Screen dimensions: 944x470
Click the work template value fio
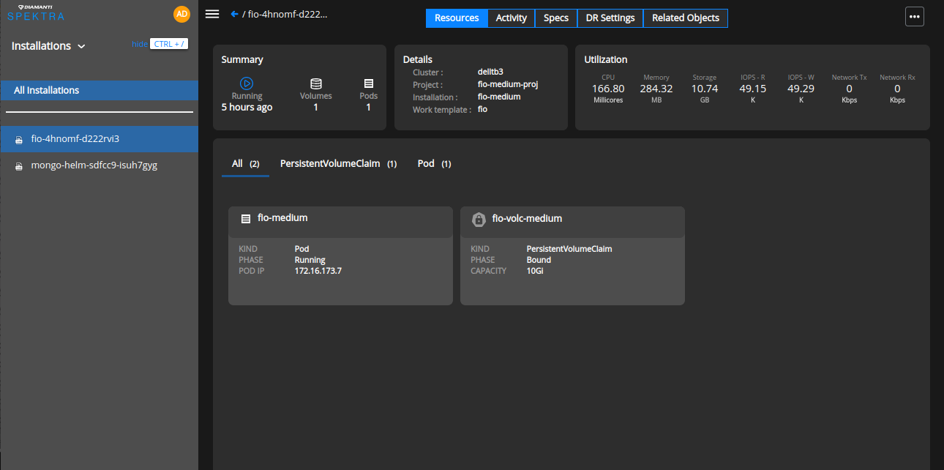tap(482, 110)
